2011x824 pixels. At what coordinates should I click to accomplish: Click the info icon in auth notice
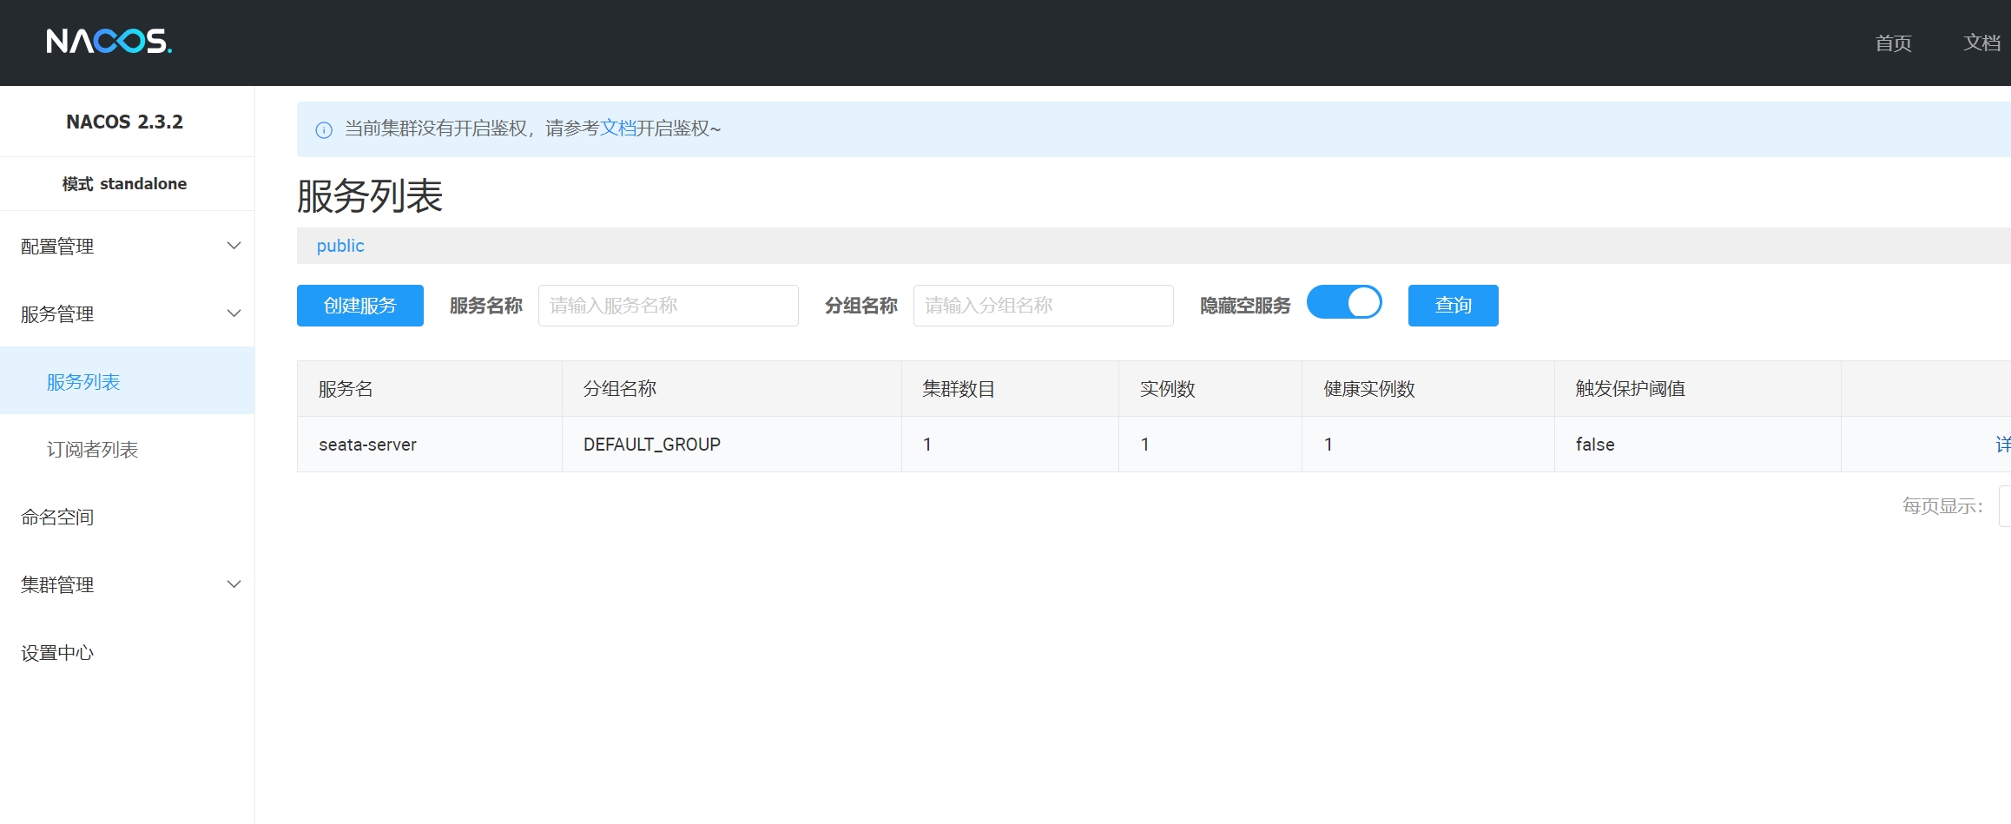324,130
